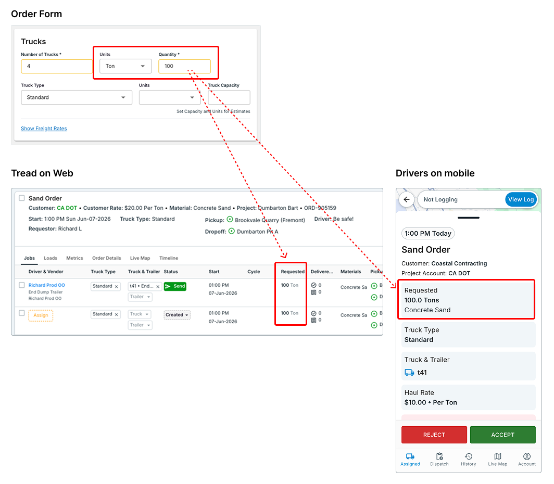Open the History tab on mobile
Viewport: 554px width, 484px height.
[x=469, y=460]
